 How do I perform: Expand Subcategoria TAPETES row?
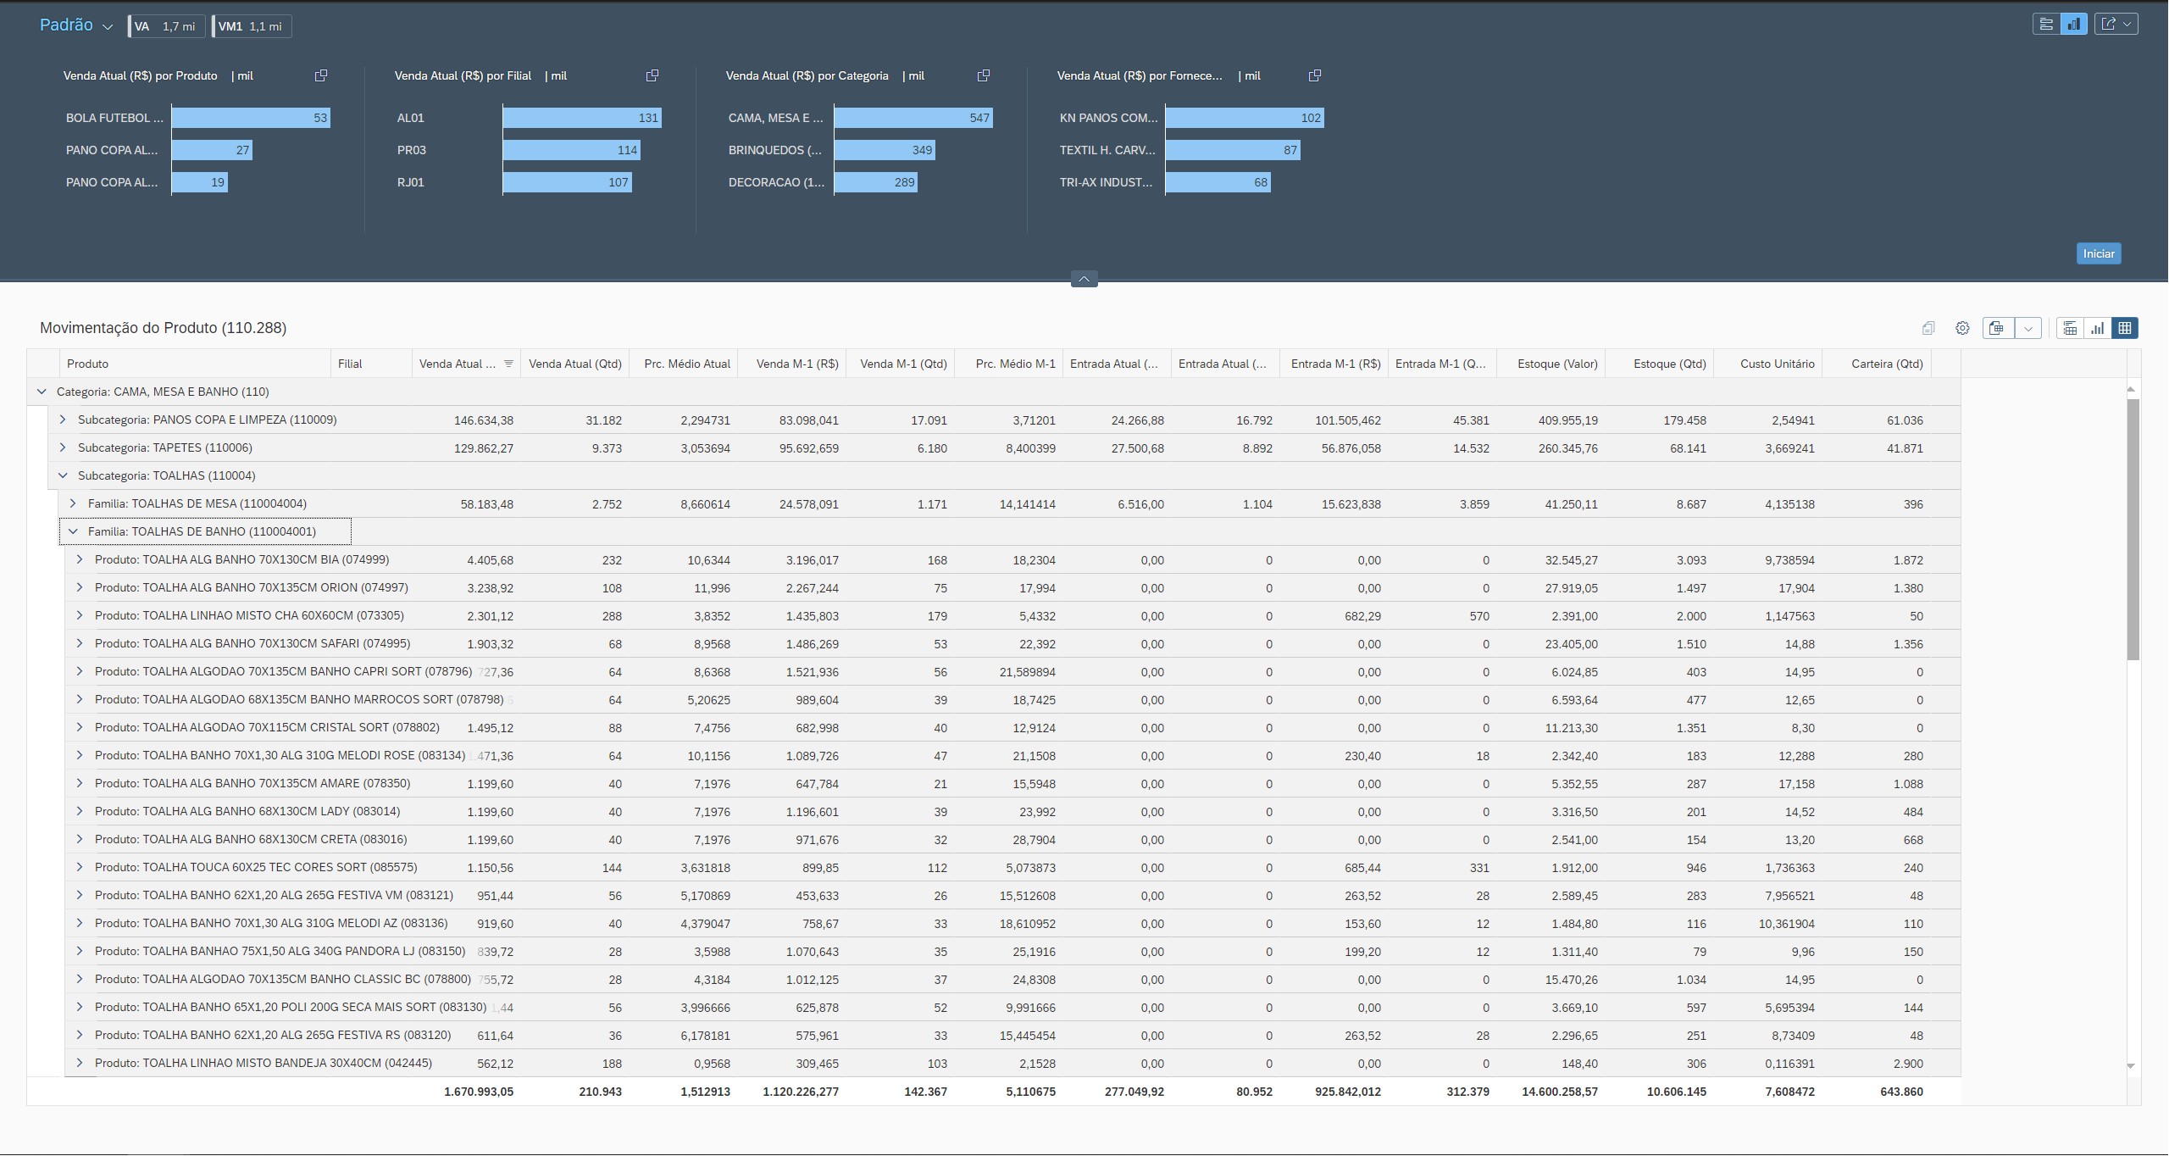62,447
